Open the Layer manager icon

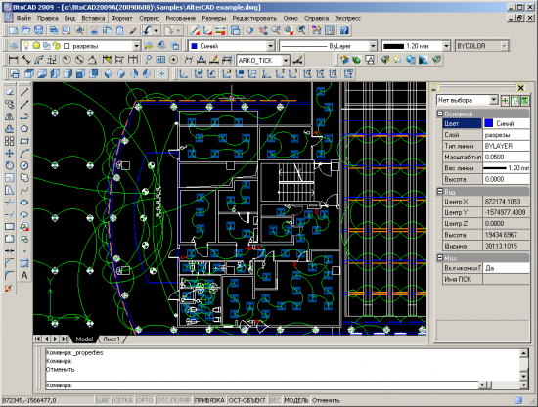(13, 46)
